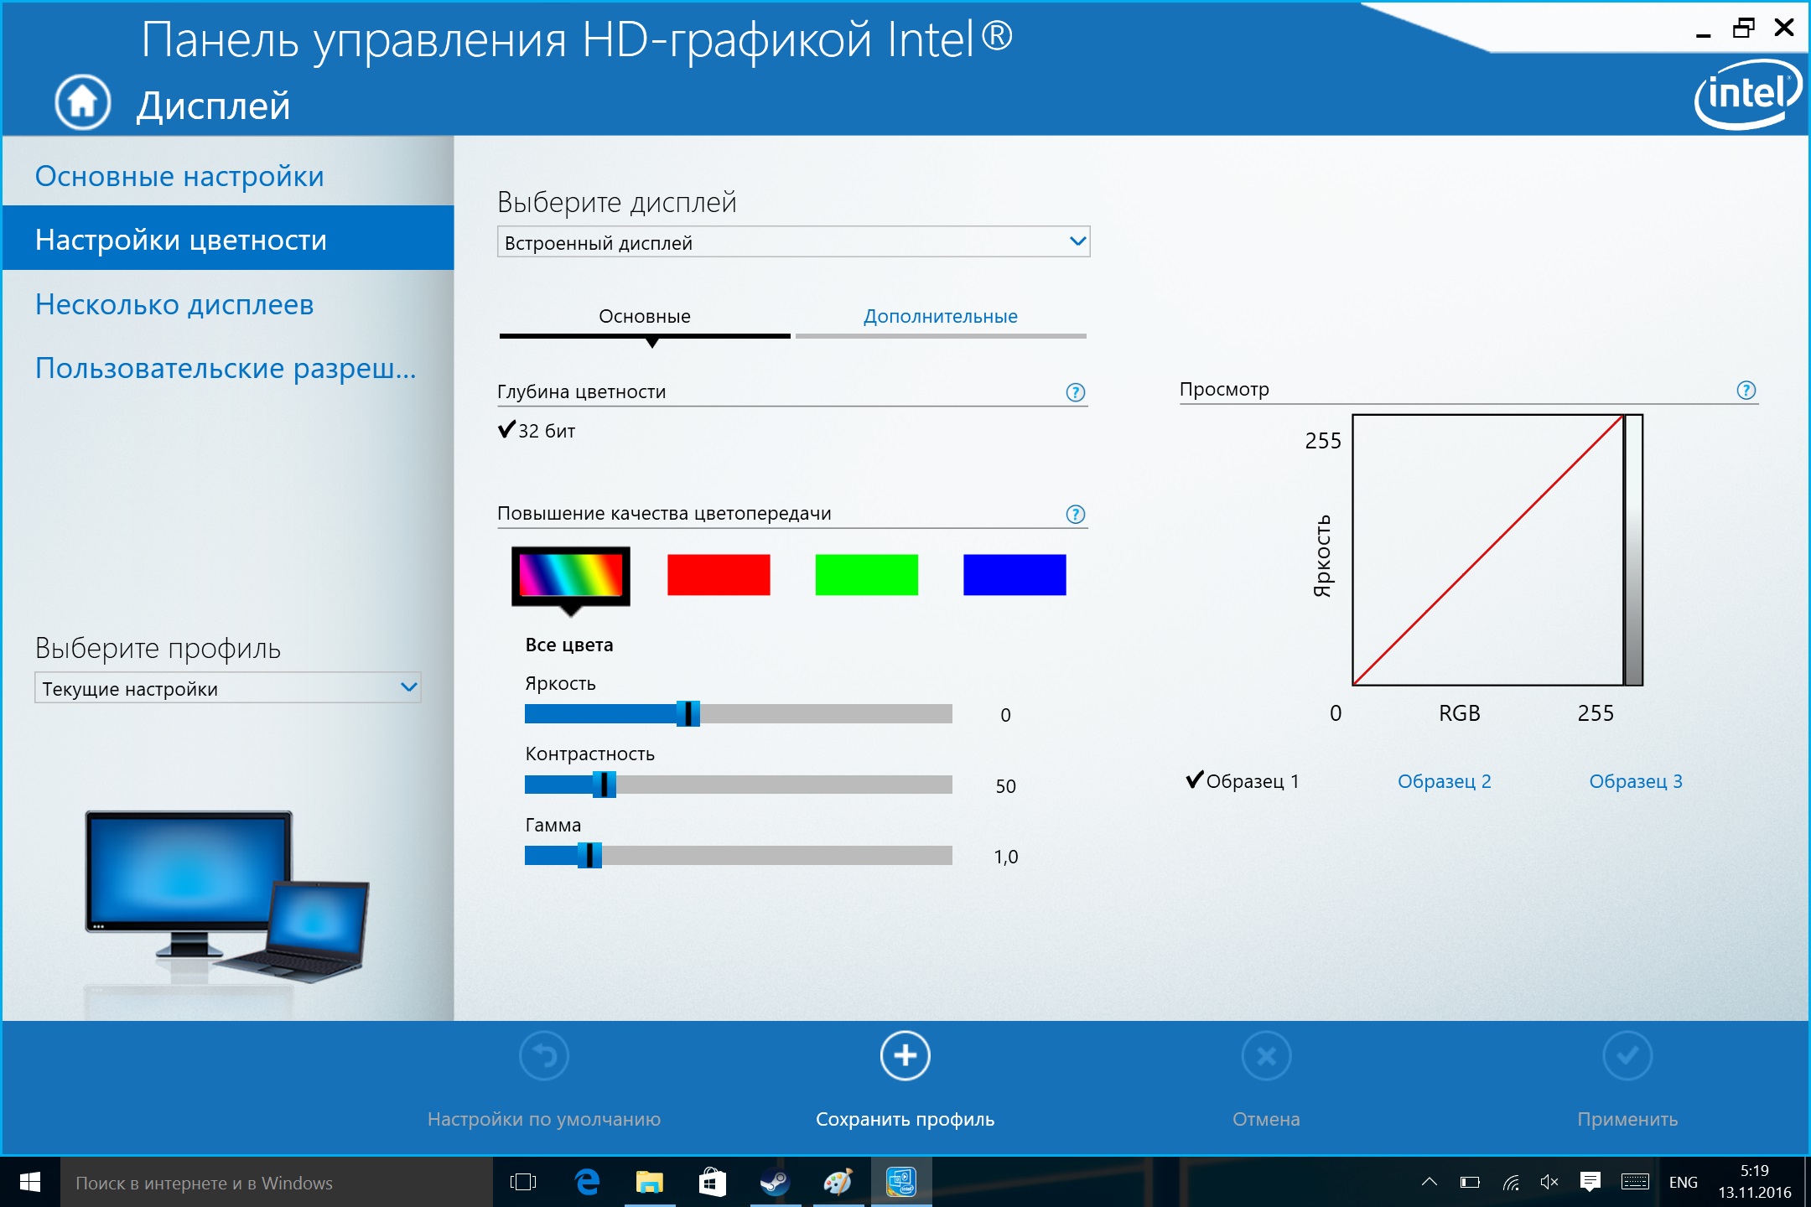Click Отмена label
This screenshot has height=1207, width=1811.
pos(1266,1119)
